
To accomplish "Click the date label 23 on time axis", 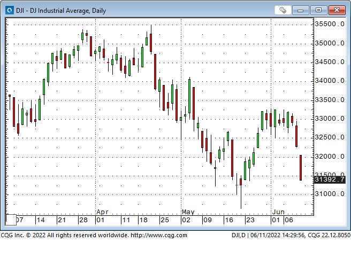I will [x=250, y=220].
